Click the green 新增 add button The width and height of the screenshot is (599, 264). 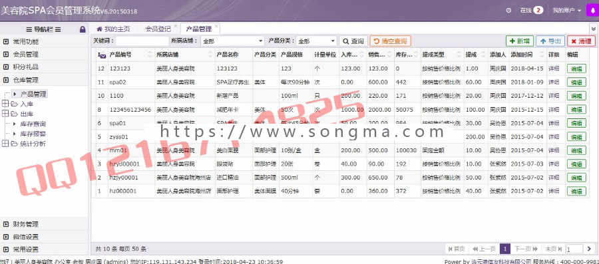point(520,41)
